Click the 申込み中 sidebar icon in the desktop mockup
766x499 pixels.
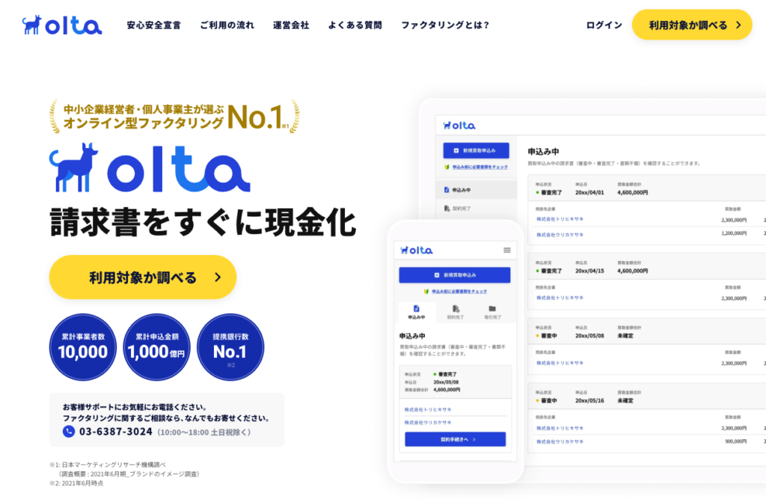tap(447, 189)
